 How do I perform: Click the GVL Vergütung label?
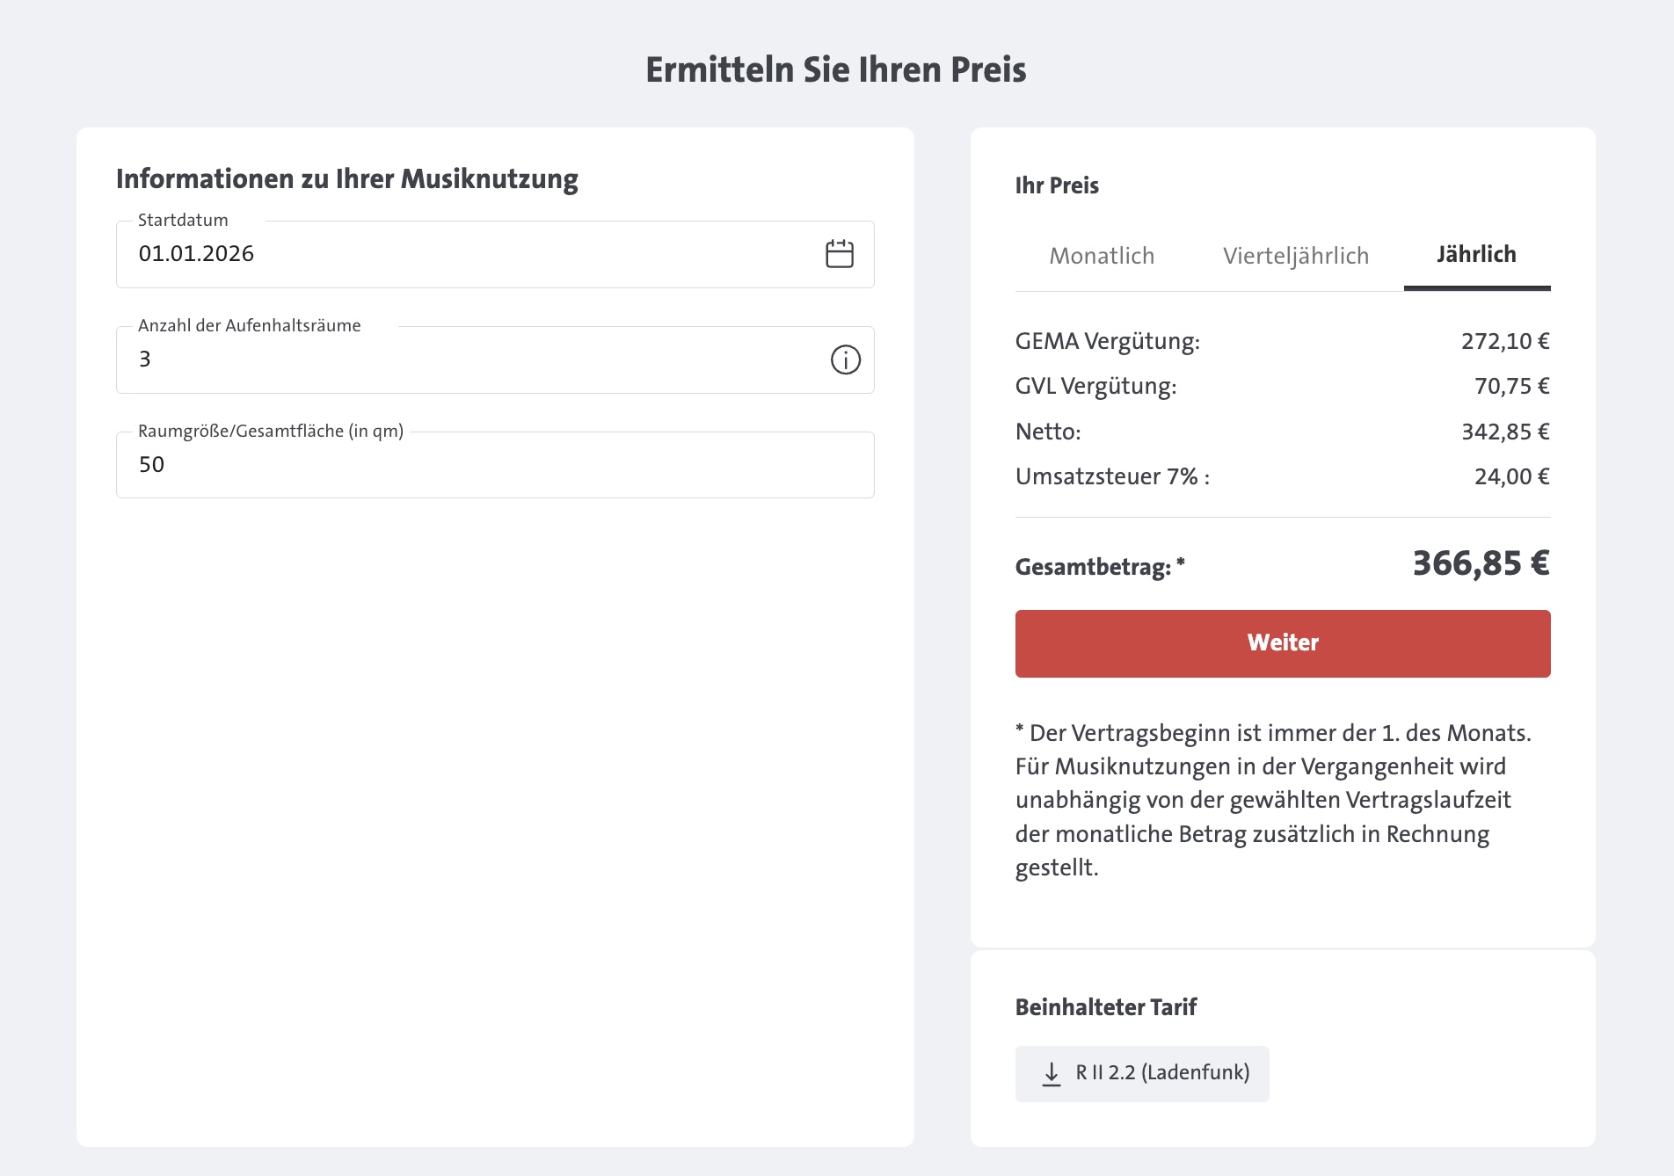(x=1095, y=386)
